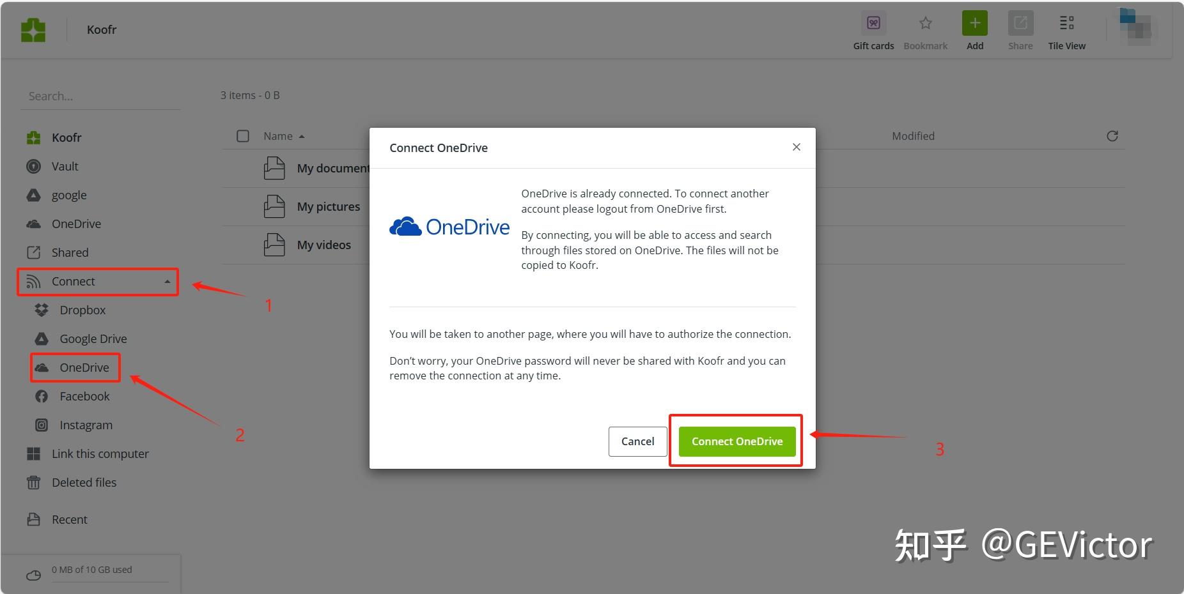Select the Vault sidebar icon
The image size is (1184, 594).
click(x=33, y=166)
